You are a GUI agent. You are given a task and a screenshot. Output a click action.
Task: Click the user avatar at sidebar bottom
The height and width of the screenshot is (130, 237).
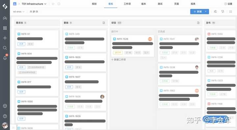click(5, 126)
